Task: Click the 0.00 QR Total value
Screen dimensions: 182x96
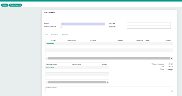Action: point(169,70)
